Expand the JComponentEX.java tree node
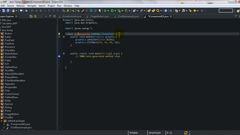This screenshot has height=135, width=240. 4,124
